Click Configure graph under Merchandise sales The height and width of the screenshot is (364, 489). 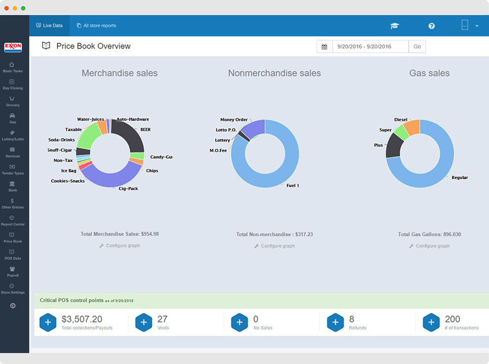[x=119, y=245]
